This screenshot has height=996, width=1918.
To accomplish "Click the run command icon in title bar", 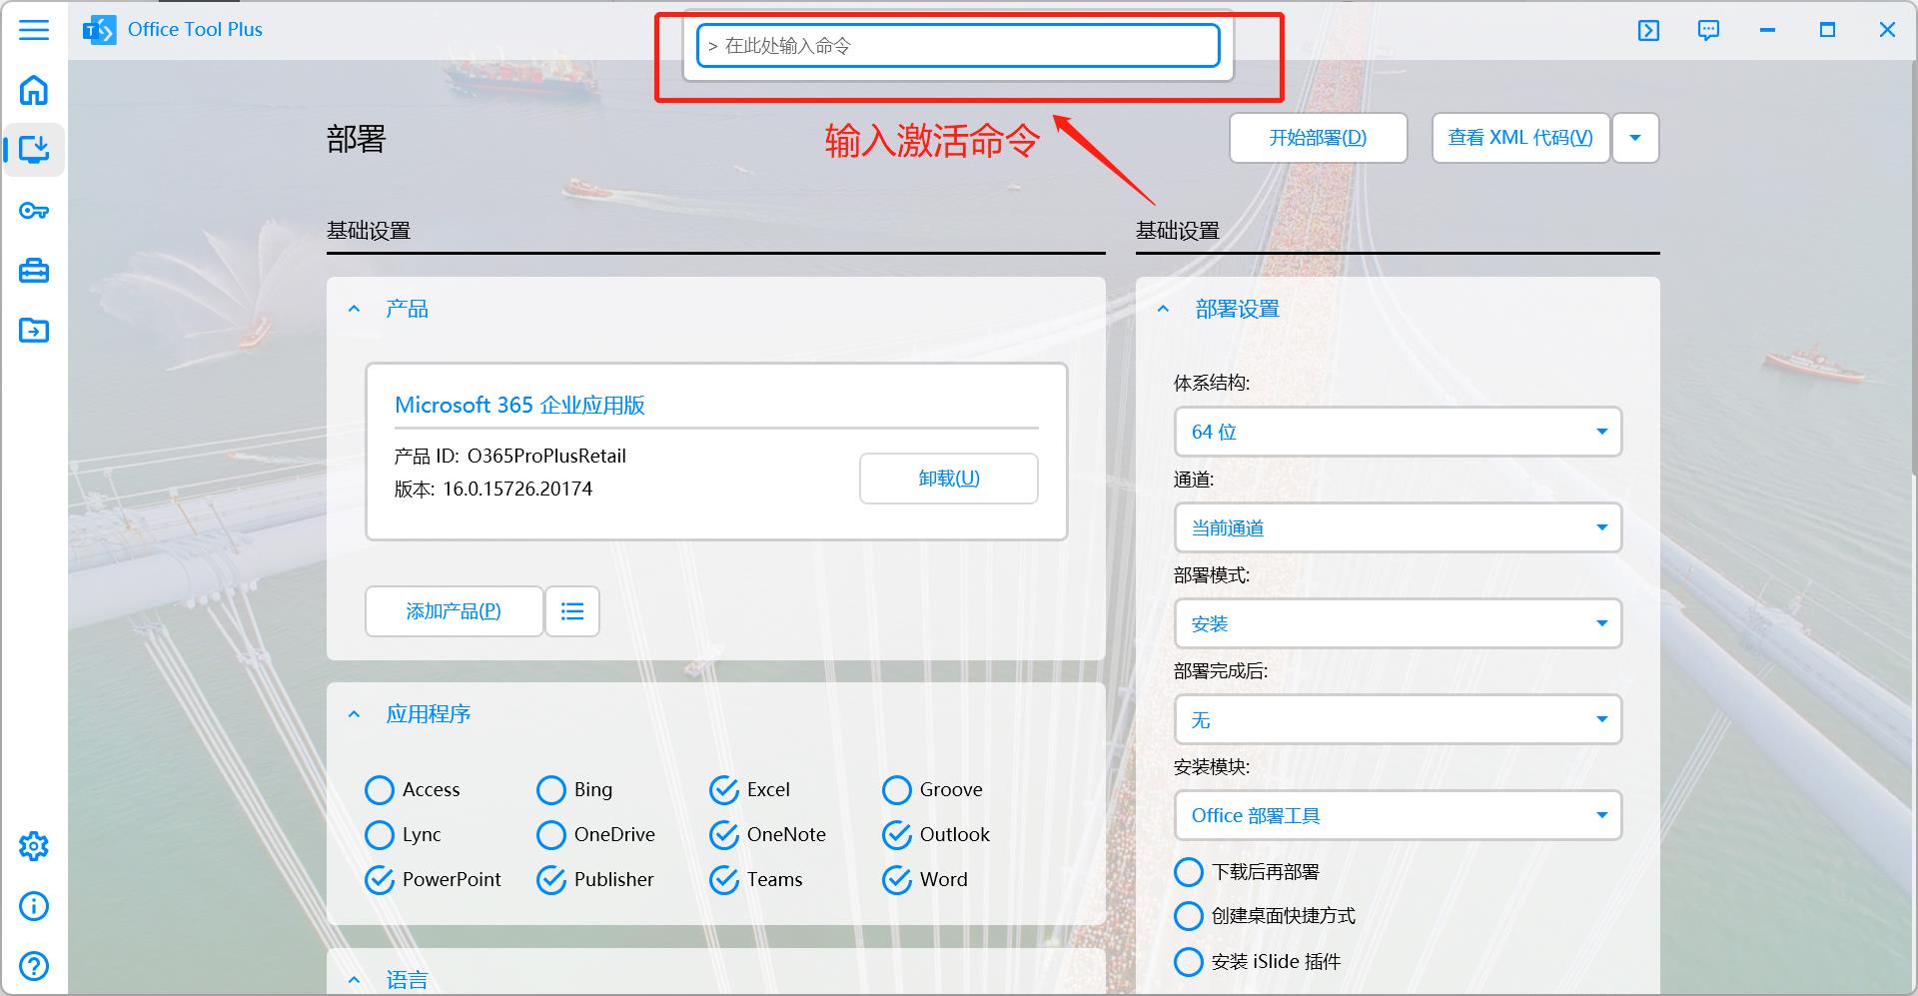I will click(x=1648, y=30).
